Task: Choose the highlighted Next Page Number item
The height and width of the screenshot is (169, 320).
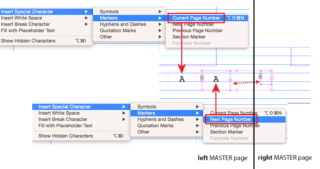Action: pyautogui.click(x=231, y=119)
